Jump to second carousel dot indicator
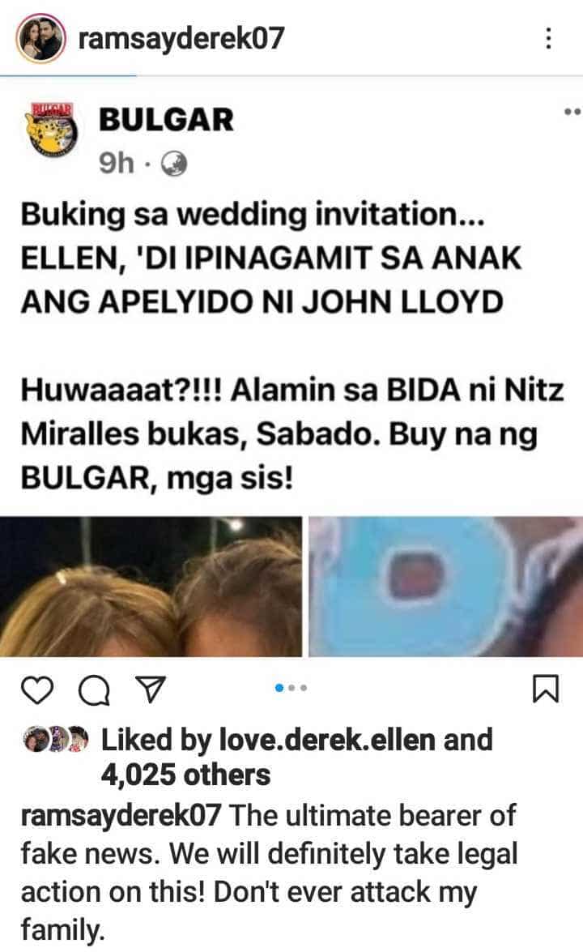The width and height of the screenshot is (583, 952). click(291, 688)
